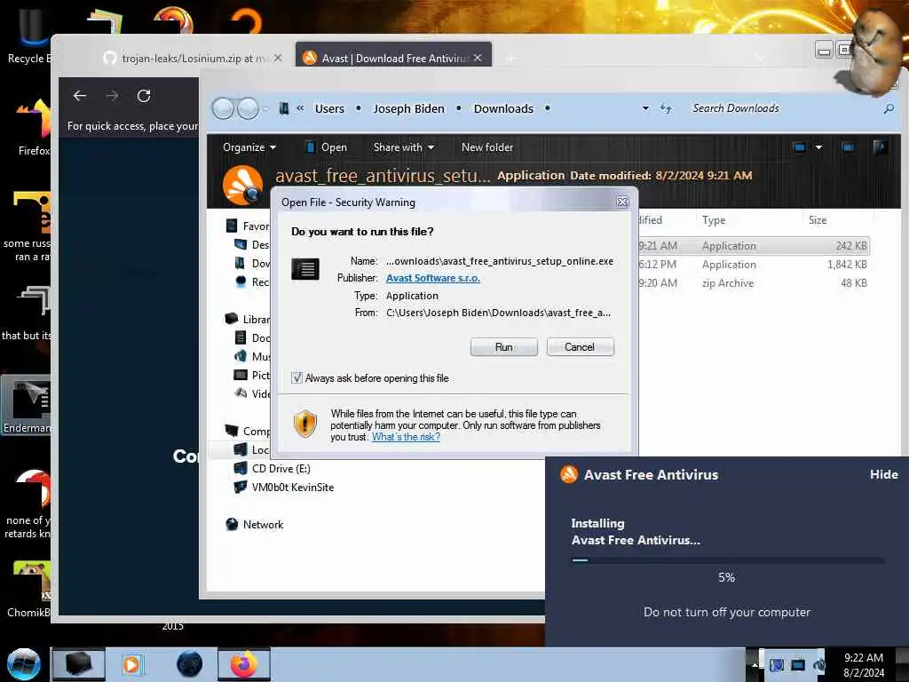Screen dimensions: 909x682
Task: Expand Libraries in the navigation pane
Action: tap(248, 319)
